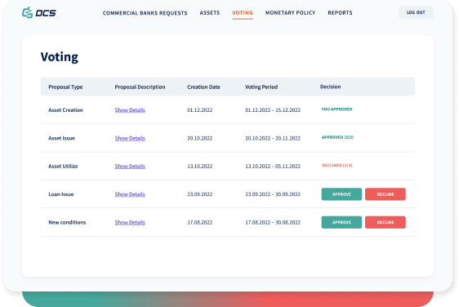The height and width of the screenshot is (307, 459).
Task: Select the Asset Creation row label
Action: pos(65,110)
